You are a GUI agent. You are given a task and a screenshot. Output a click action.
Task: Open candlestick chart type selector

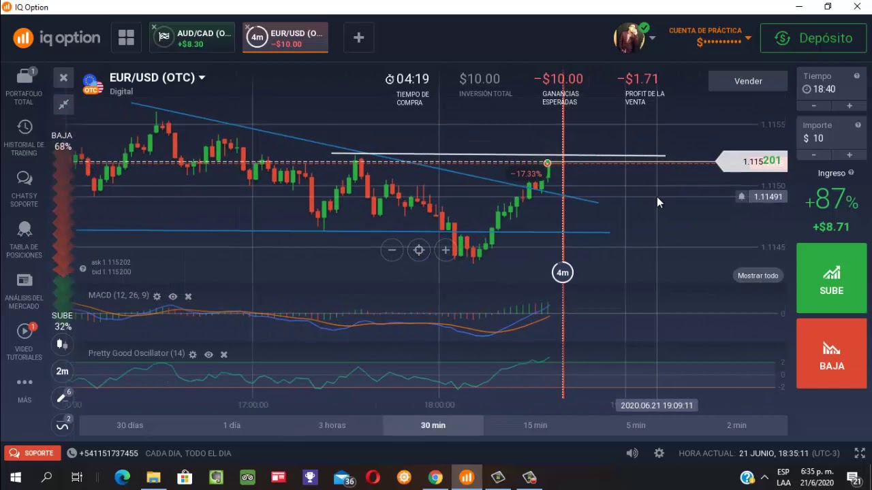click(62, 344)
